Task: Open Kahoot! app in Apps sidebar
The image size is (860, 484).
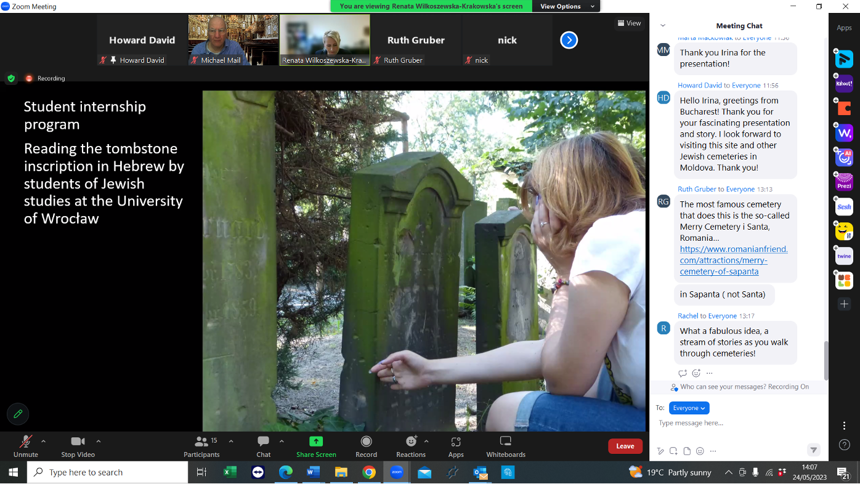Action: point(844,84)
